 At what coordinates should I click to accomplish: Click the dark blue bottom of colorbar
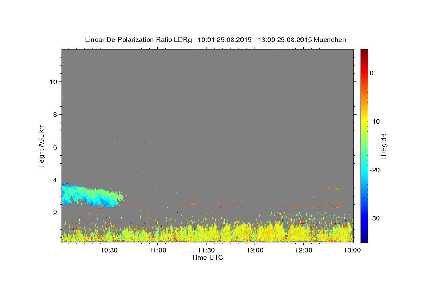[x=364, y=239]
